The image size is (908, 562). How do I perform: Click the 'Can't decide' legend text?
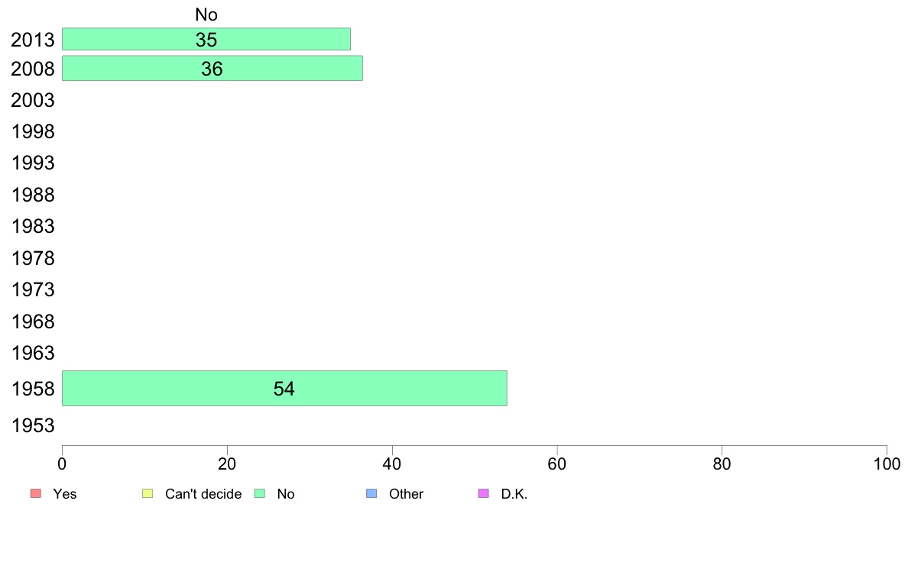(x=203, y=494)
